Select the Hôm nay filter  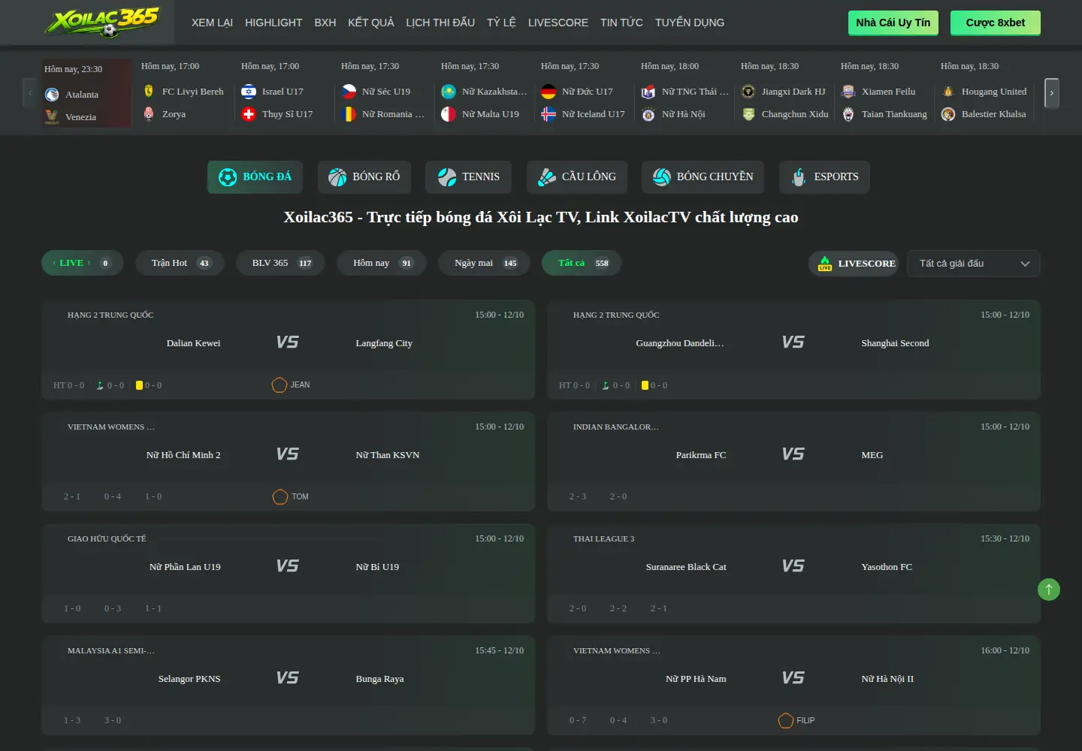382,263
